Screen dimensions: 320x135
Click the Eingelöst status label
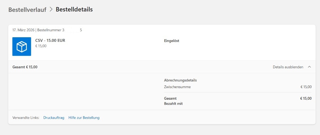(172, 41)
